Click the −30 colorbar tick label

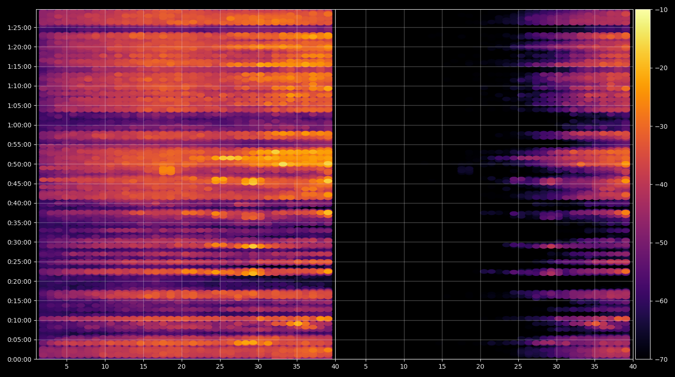click(661, 126)
